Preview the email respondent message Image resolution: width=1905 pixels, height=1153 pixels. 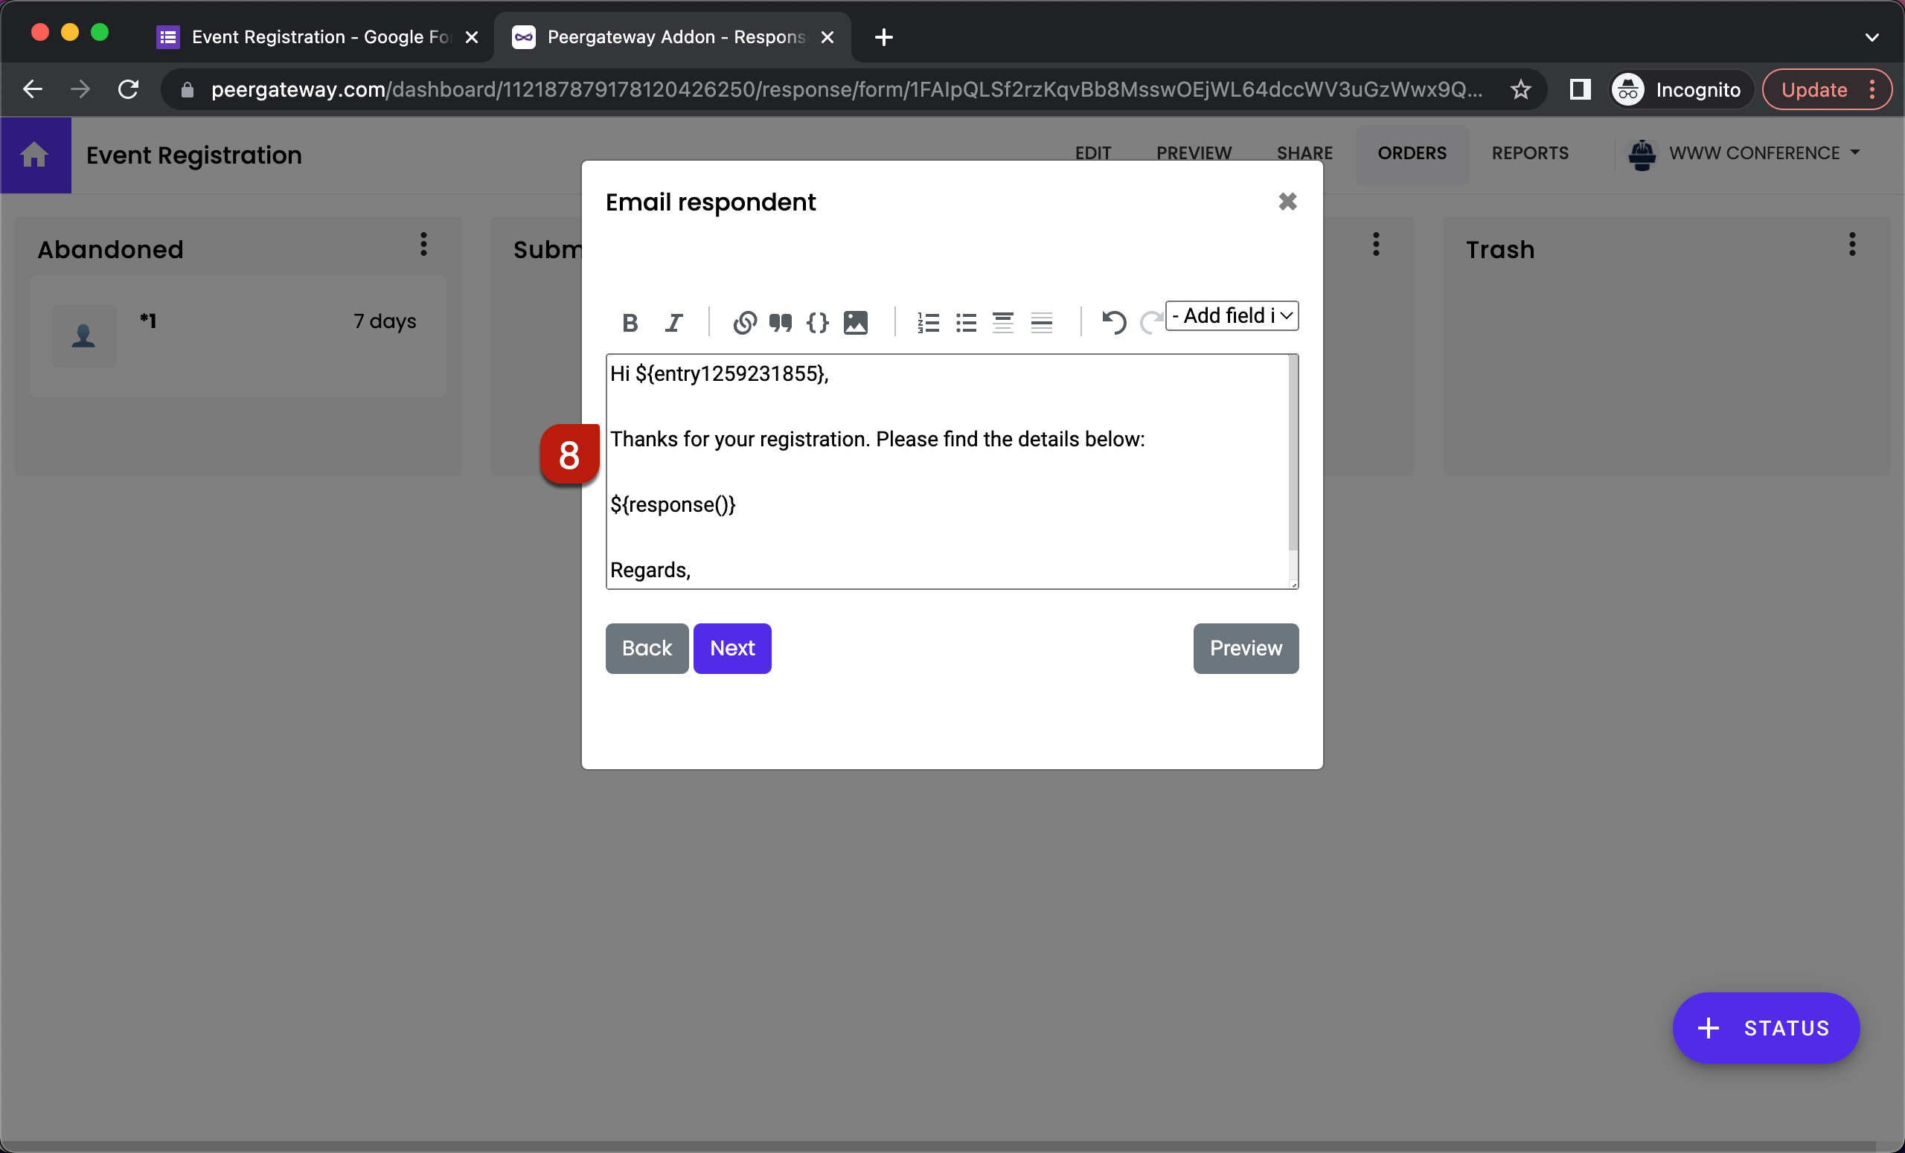pyautogui.click(x=1245, y=648)
